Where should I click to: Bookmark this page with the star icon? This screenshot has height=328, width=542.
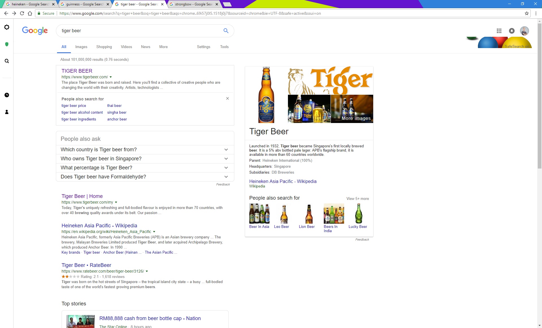[x=527, y=13]
